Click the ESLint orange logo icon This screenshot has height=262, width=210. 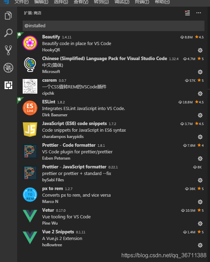coord(30,108)
